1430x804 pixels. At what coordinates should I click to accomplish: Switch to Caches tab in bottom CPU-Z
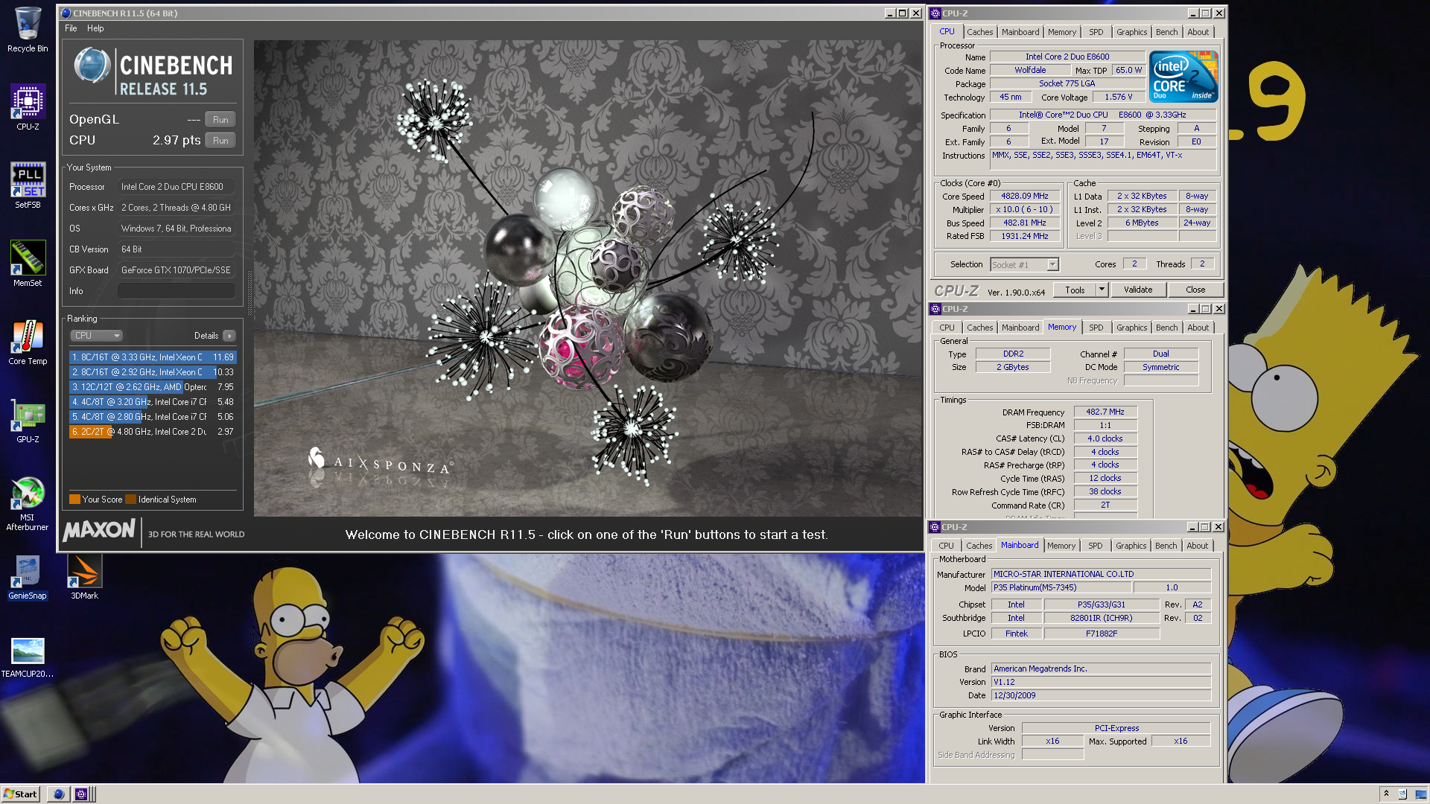point(979,546)
